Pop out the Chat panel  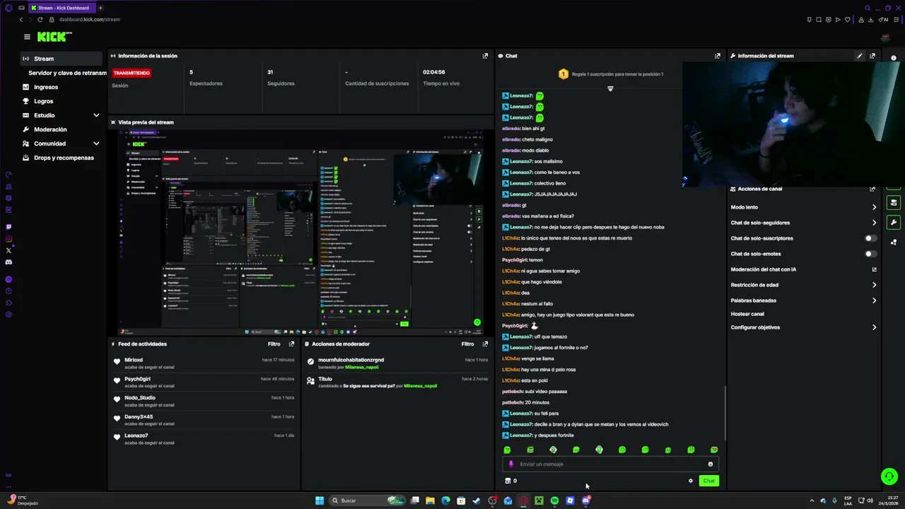[718, 56]
